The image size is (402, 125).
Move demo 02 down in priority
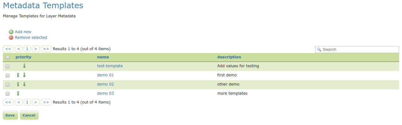[24, 84]
